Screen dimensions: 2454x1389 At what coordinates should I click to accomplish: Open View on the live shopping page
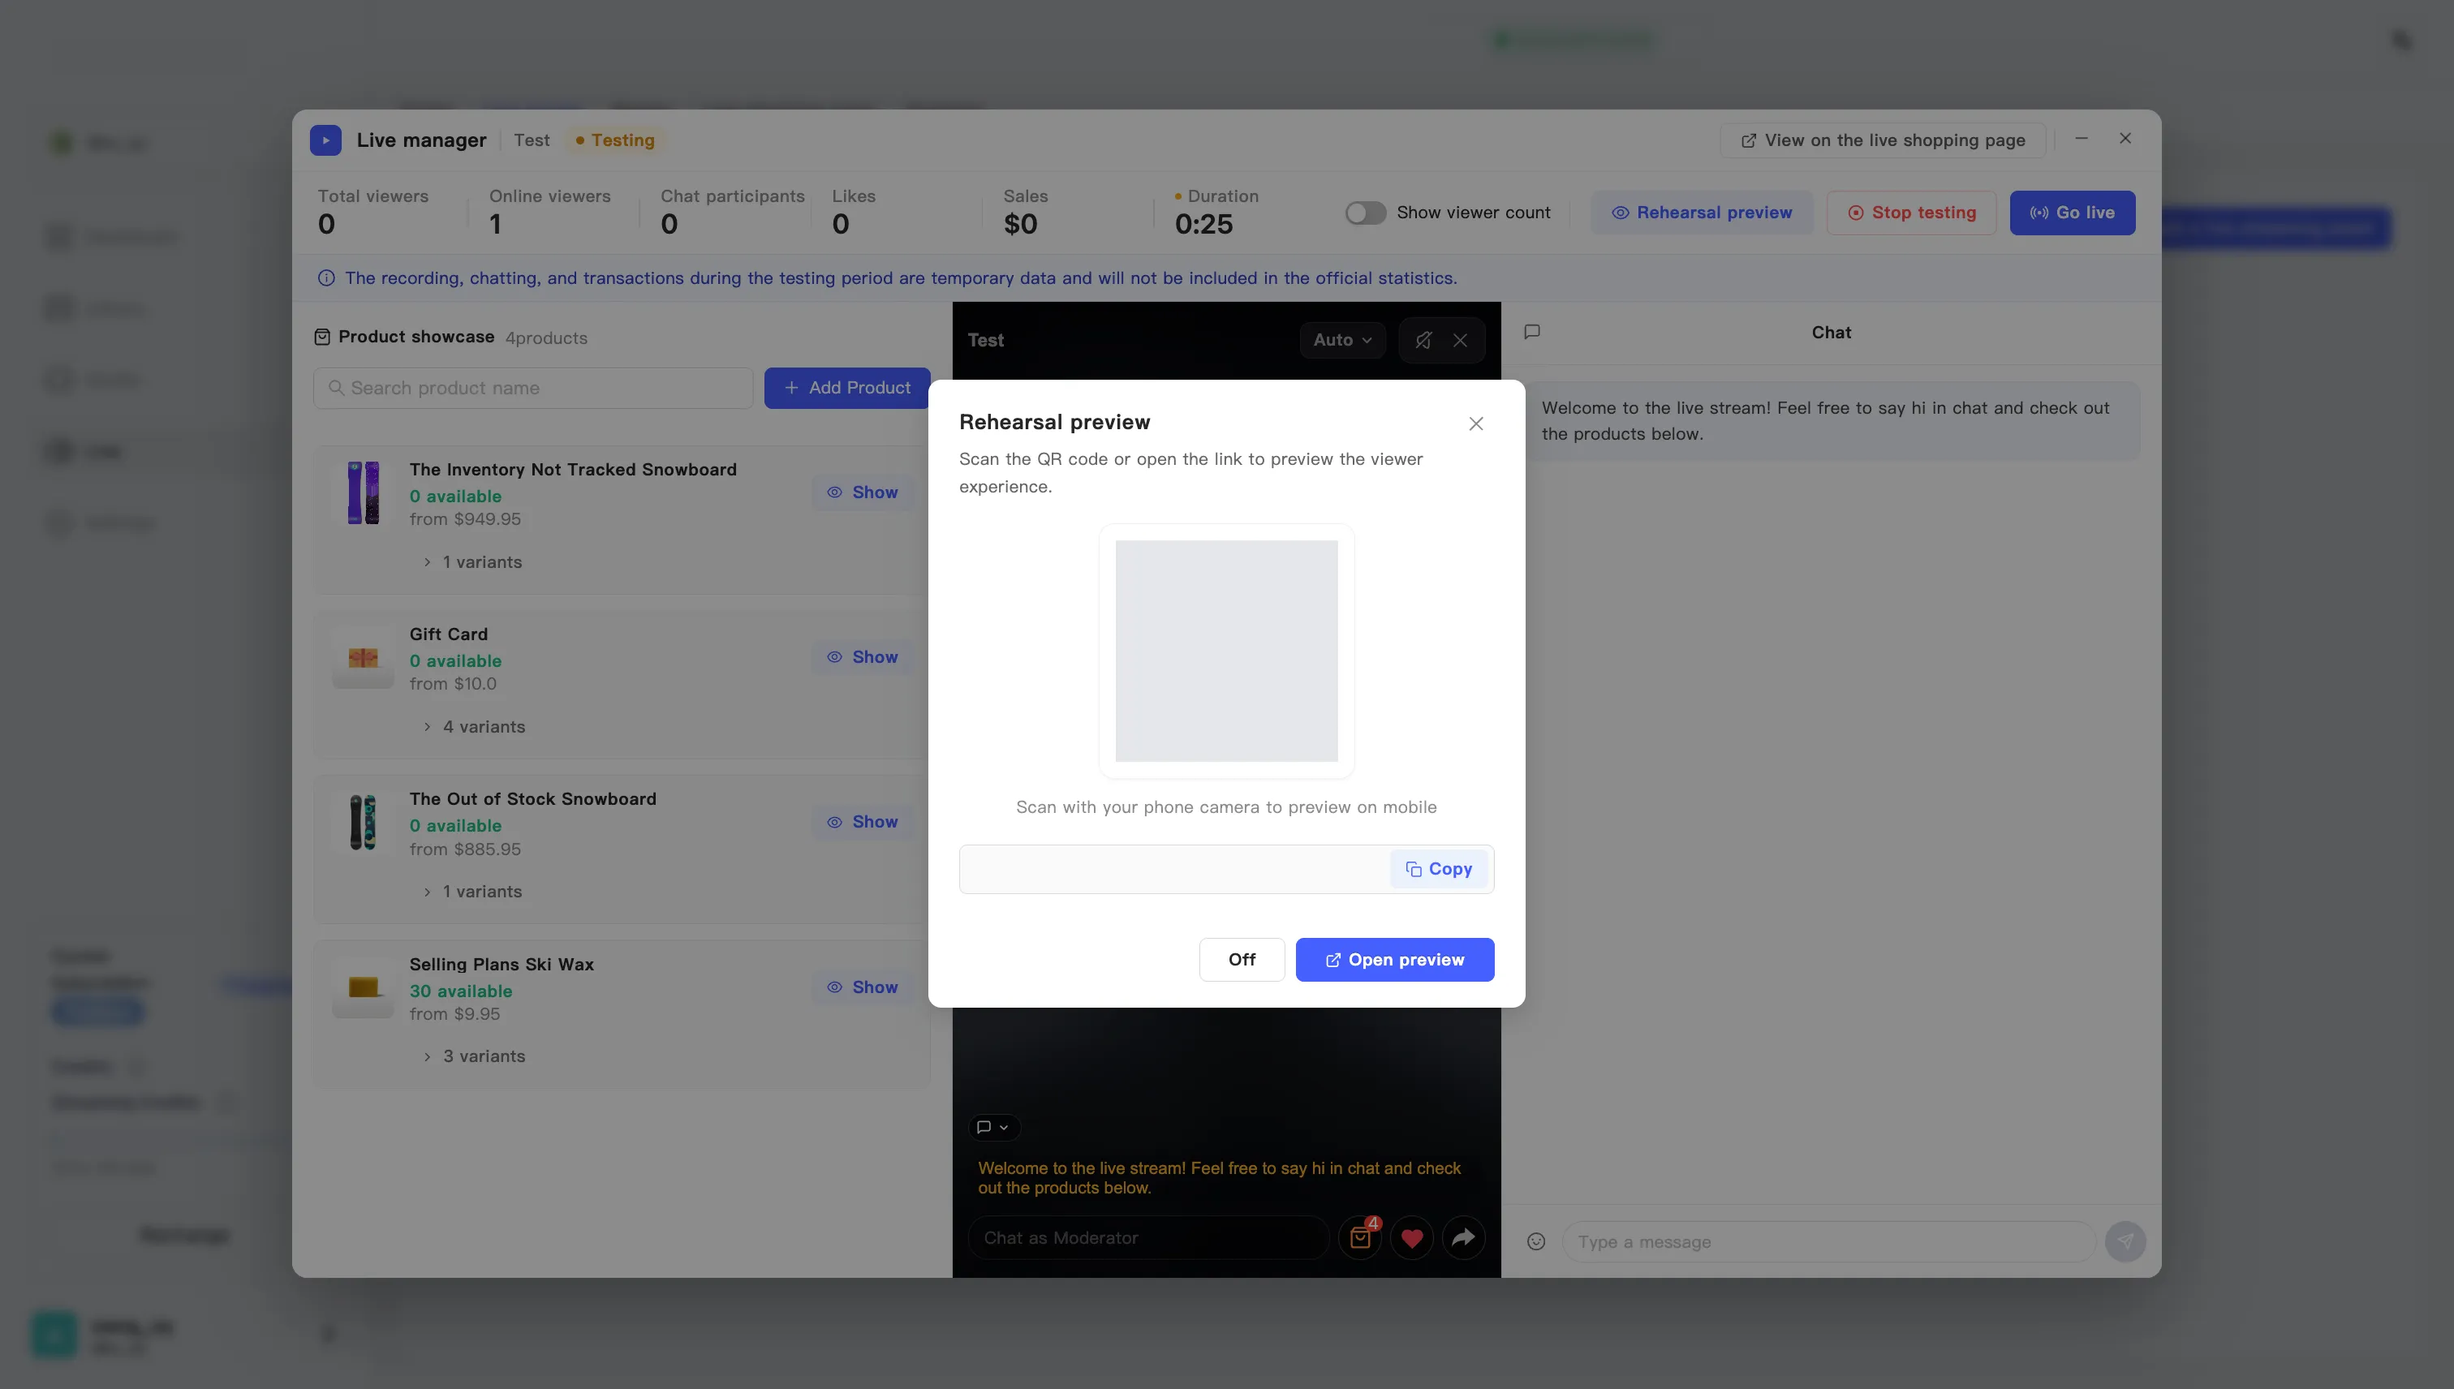(x=1883, y=140)
